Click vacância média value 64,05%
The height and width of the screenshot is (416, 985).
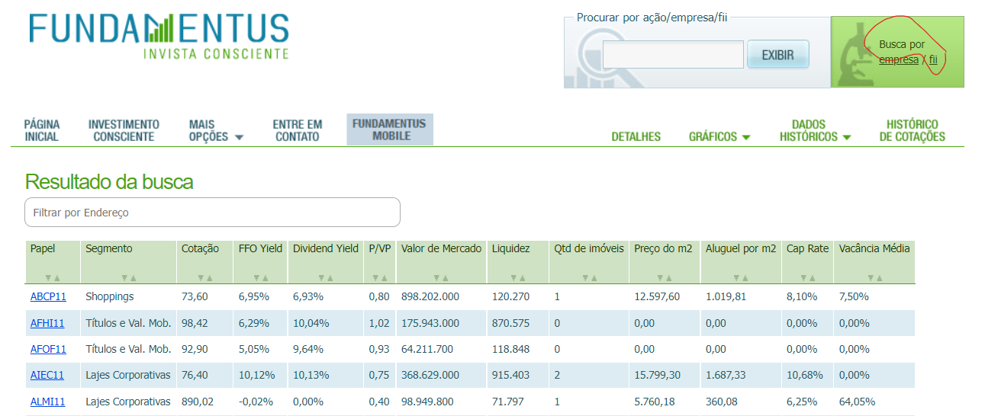(857, 402)
